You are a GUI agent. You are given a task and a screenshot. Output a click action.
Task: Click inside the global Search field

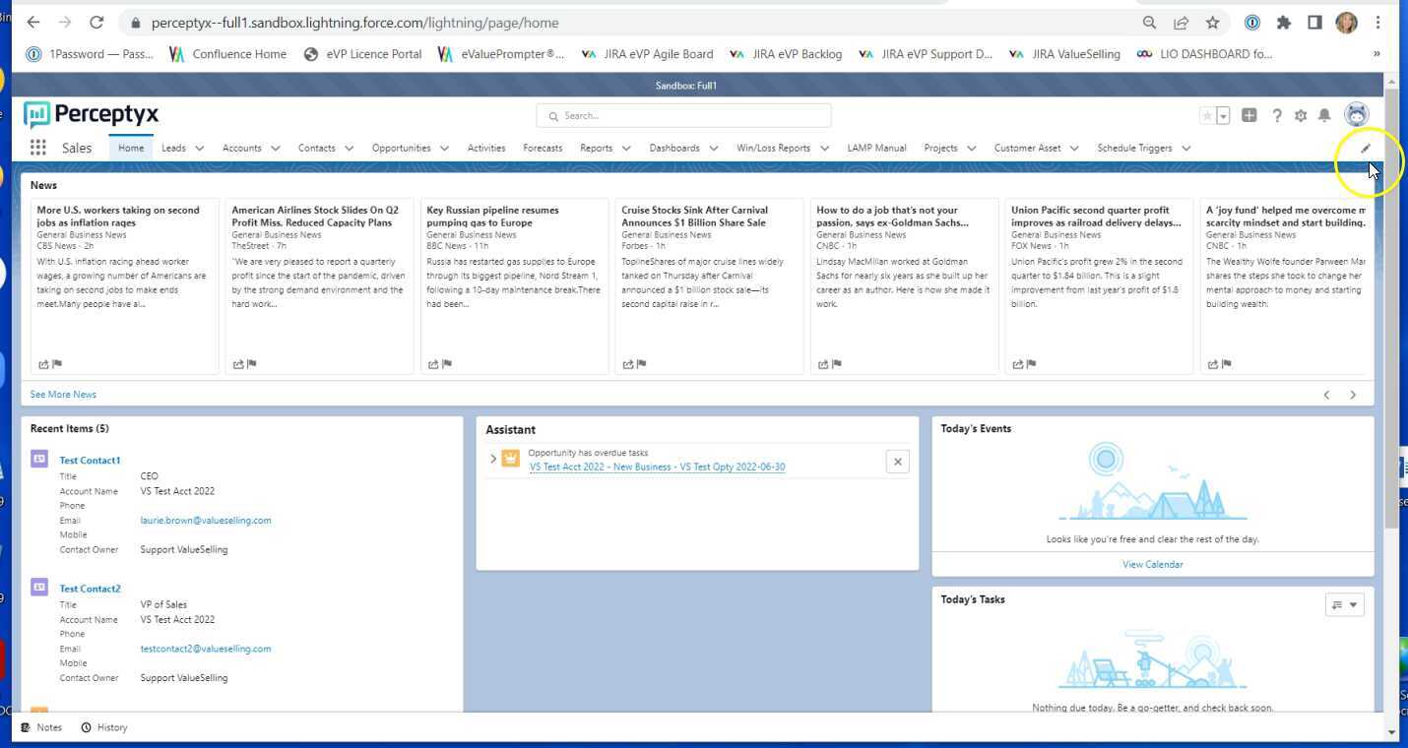682,115
